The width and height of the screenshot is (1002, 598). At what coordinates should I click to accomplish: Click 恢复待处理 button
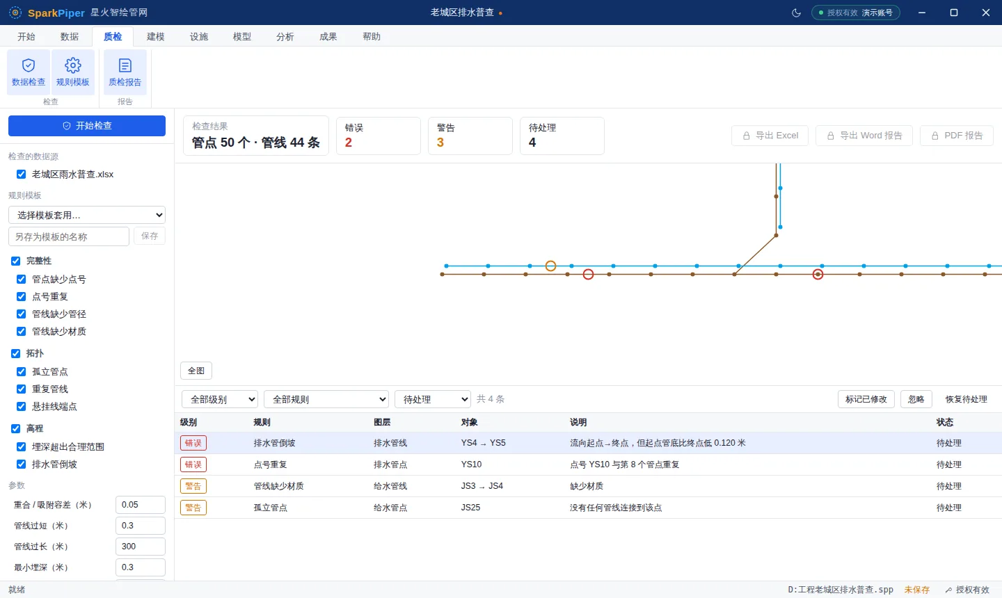pyautogui.click(x=967, y=399)
